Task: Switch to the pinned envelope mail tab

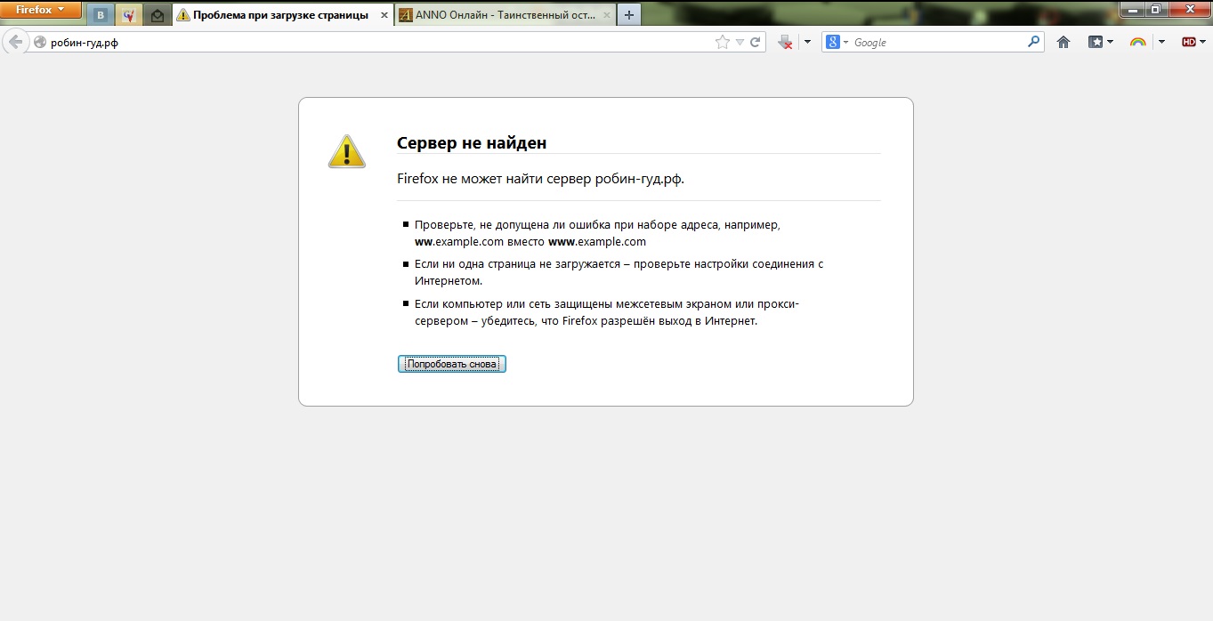Action: click(158, 15)
